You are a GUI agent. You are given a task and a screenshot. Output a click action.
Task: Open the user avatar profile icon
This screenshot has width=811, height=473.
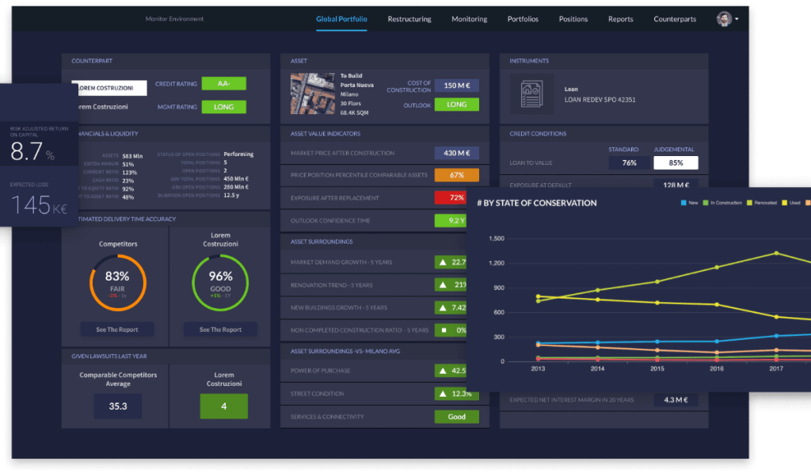(725, 18)
